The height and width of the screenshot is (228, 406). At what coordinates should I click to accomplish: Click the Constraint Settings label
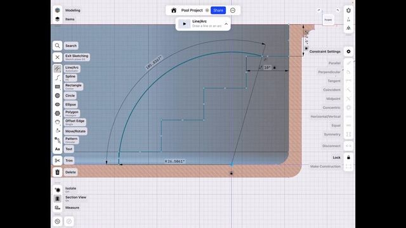coord(325,51)
